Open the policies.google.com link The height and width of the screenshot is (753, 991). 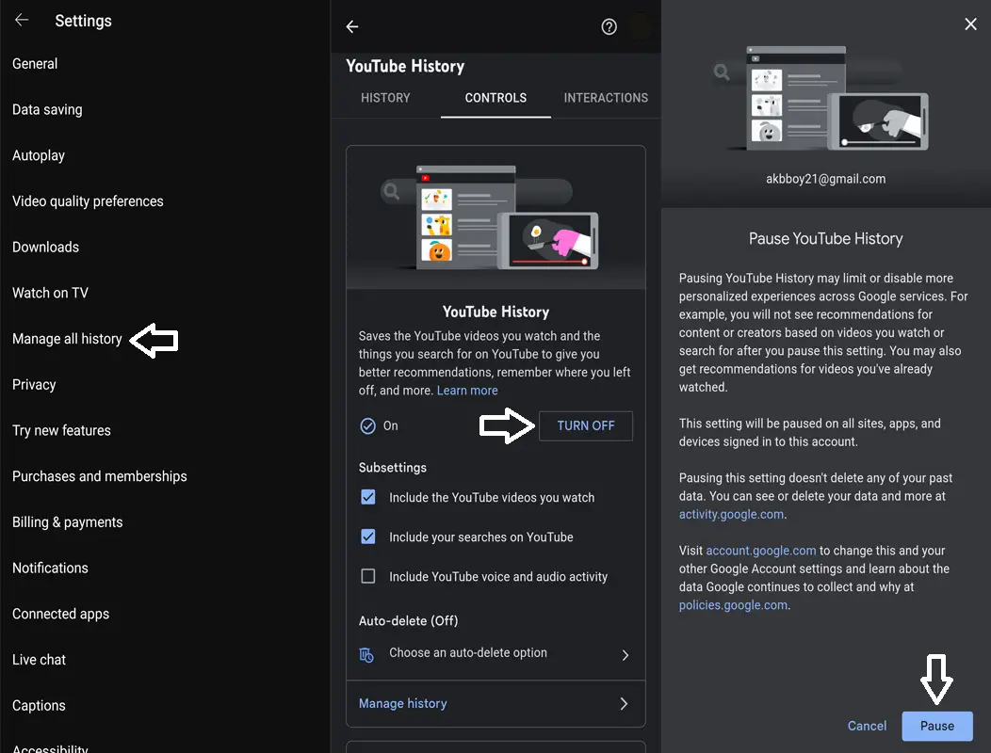[733, 605]
